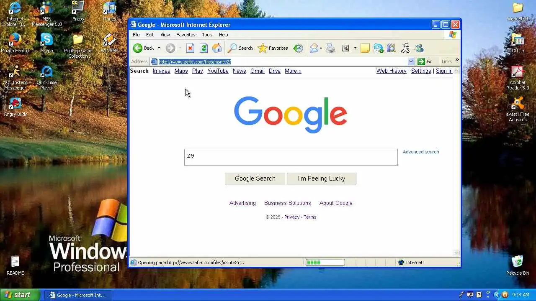536x301 pixels.
Task: Click the Maps link in Google navigation
Action: (181, 71)
